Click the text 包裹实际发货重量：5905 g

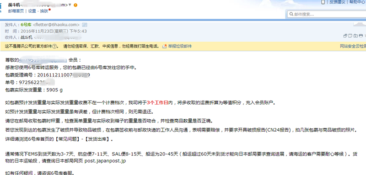click(34, 90)
